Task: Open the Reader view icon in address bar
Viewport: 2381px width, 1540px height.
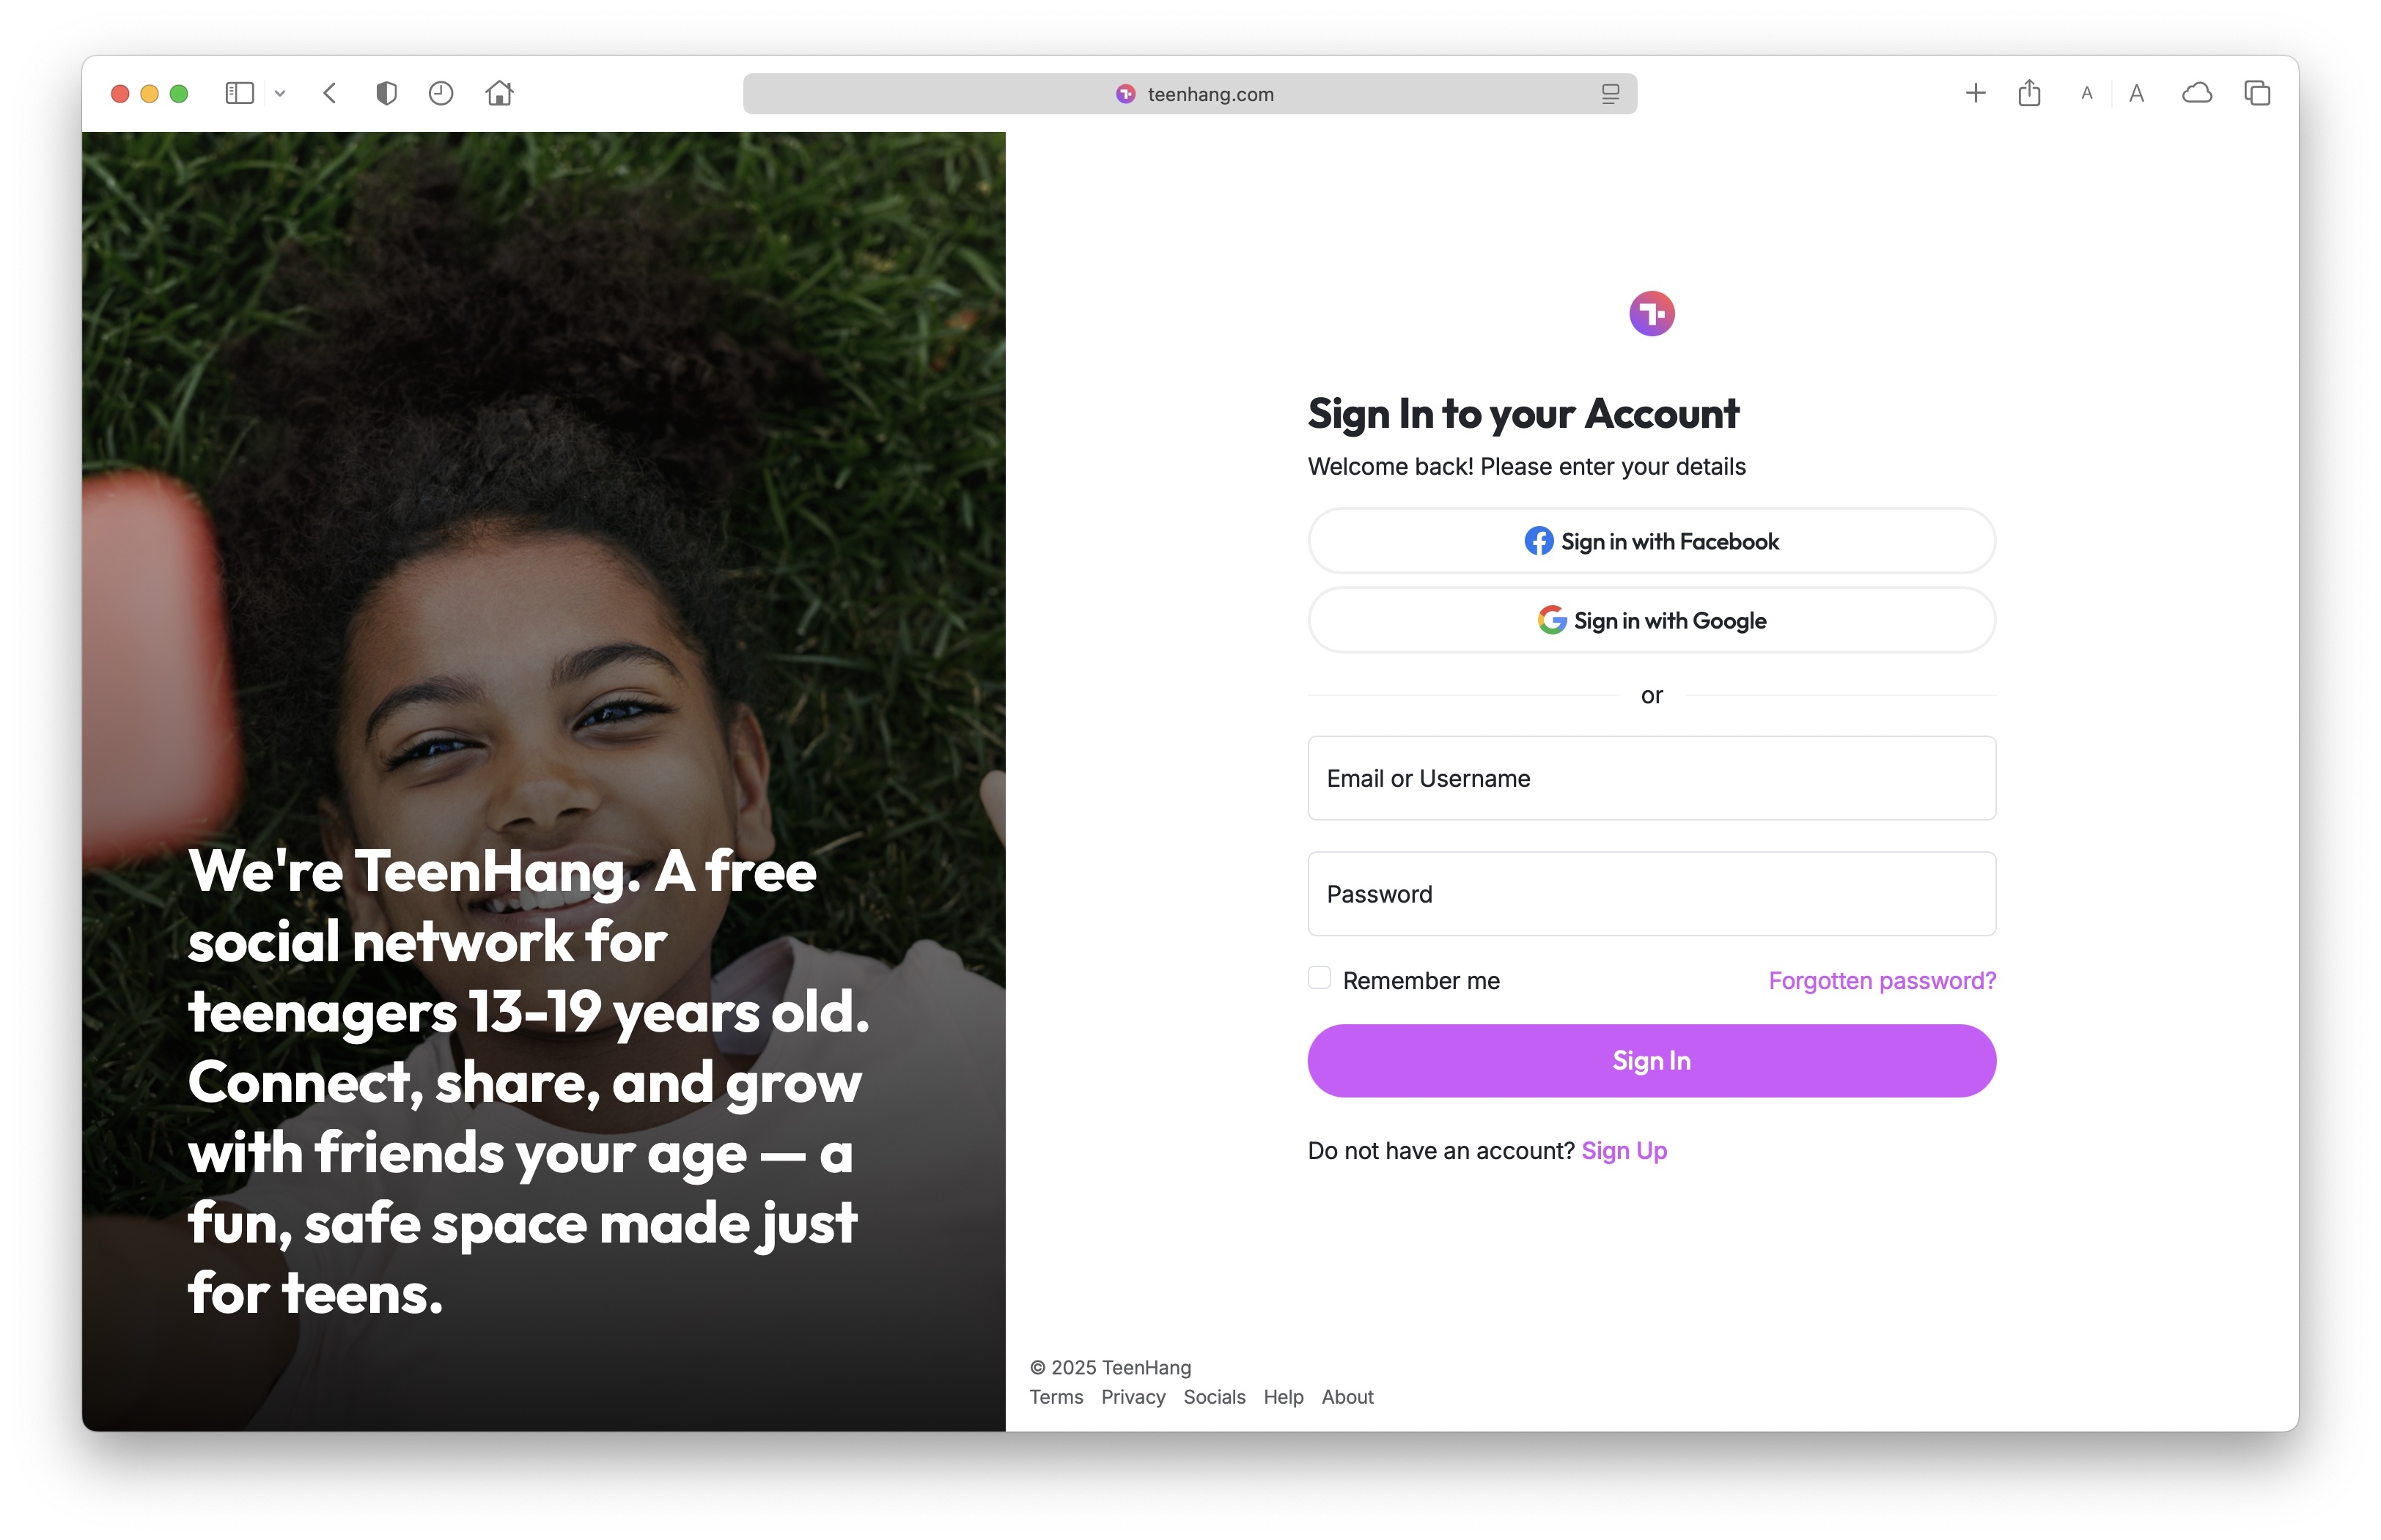Action: [1610, 93]
